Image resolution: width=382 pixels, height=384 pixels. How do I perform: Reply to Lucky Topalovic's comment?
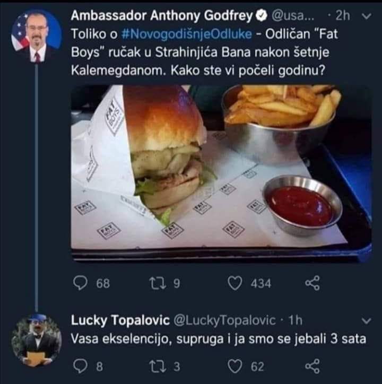pos(80,366)
